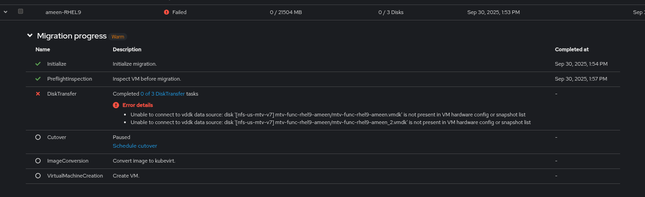This screenshot has width=645, height=197.
Task: Click the red Failed status icon
Action: [167, 12]
